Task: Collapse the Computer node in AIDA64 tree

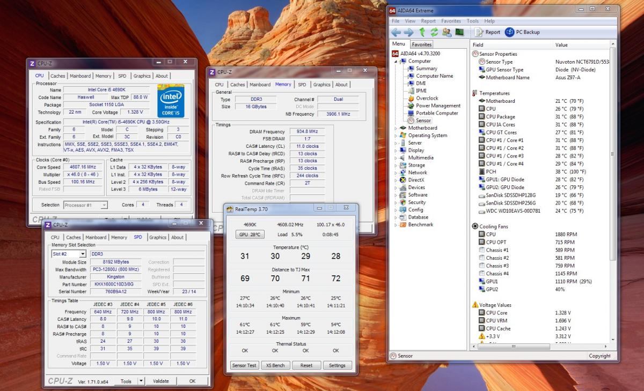Action: pos(396,61)
